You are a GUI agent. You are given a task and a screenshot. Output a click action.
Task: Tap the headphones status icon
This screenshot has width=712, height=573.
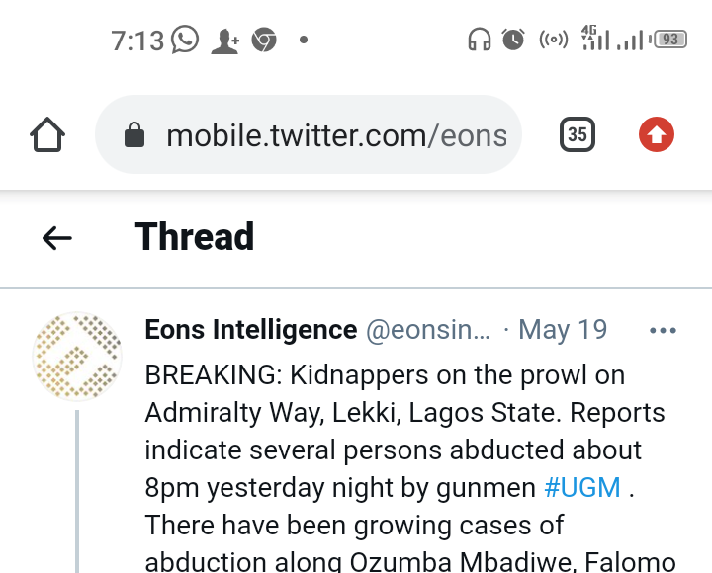480,41
